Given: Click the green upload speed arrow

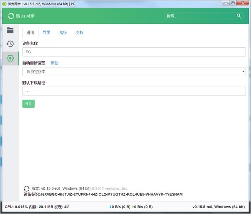Looking at the screenshot, I should coord(133,207).
